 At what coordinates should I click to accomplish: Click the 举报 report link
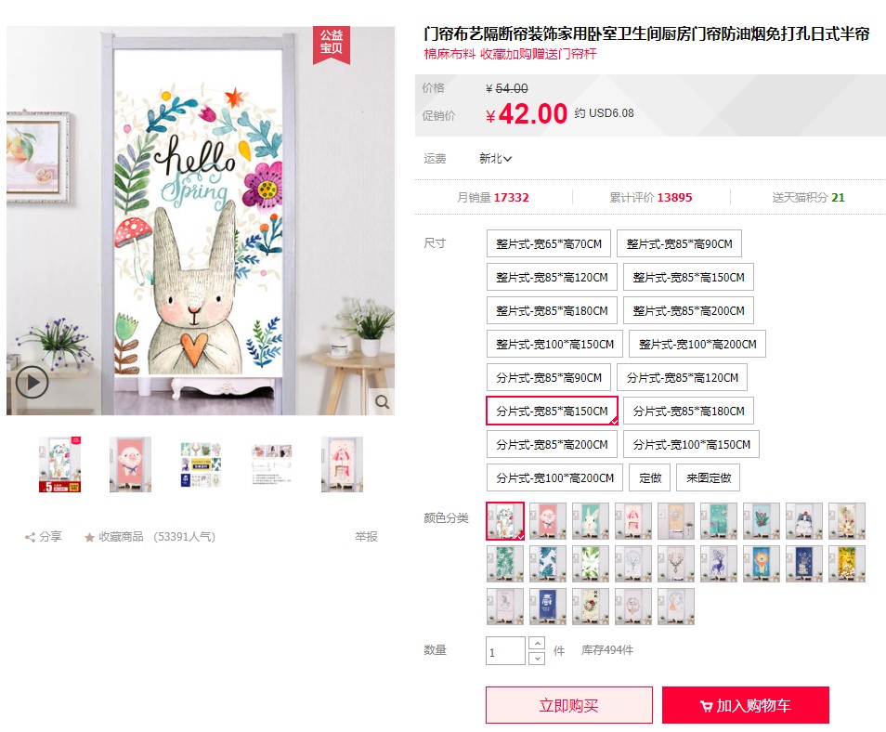point(366,537)
